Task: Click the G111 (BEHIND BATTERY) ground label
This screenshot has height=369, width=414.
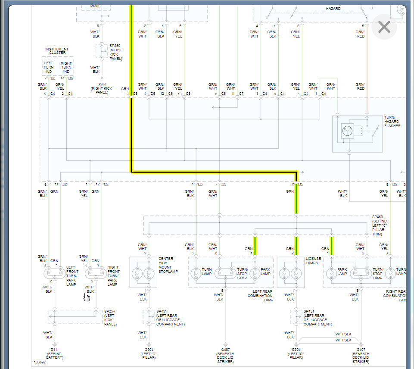Action: pyautogui.click(x=55, y=353)
